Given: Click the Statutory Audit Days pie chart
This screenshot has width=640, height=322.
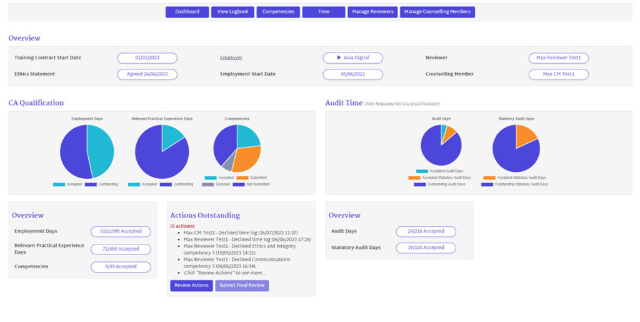Looking at the screenshot, I should (x=516, y=148).
